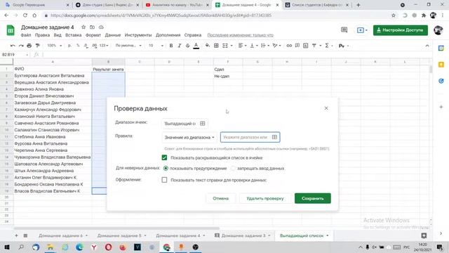449x253 pixels.
Task: Click the Redo icon in the toolbar
Action: (21, 46)
